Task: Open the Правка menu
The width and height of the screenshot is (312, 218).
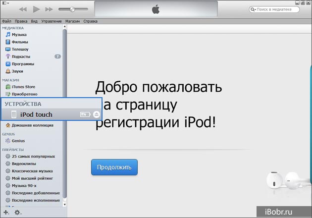Action: pos(21,21)
